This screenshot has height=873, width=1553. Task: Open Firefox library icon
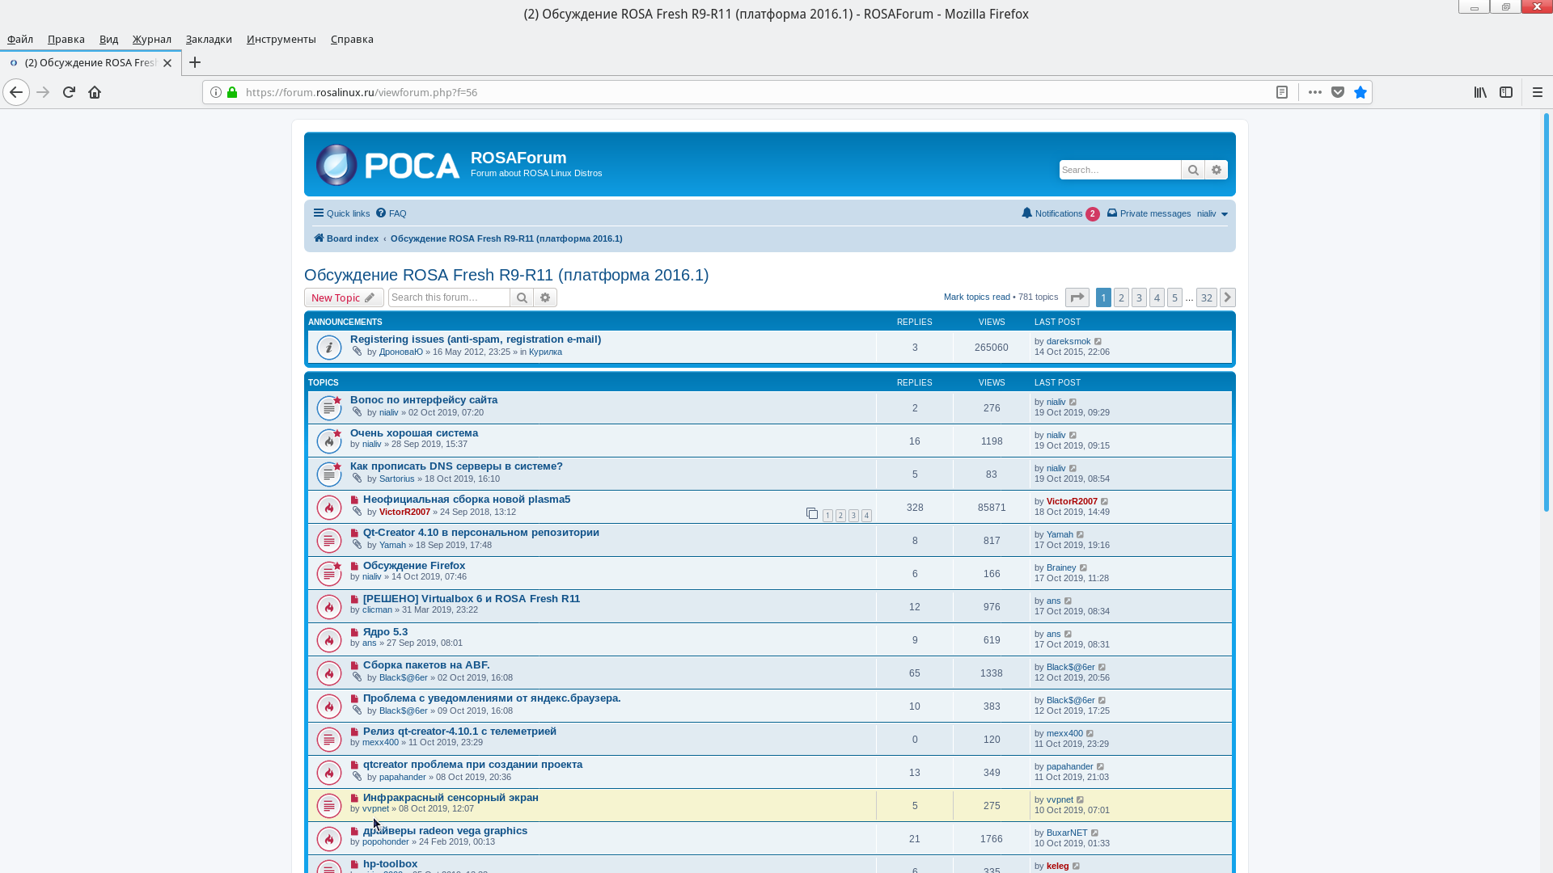[x=1480, y=92]
